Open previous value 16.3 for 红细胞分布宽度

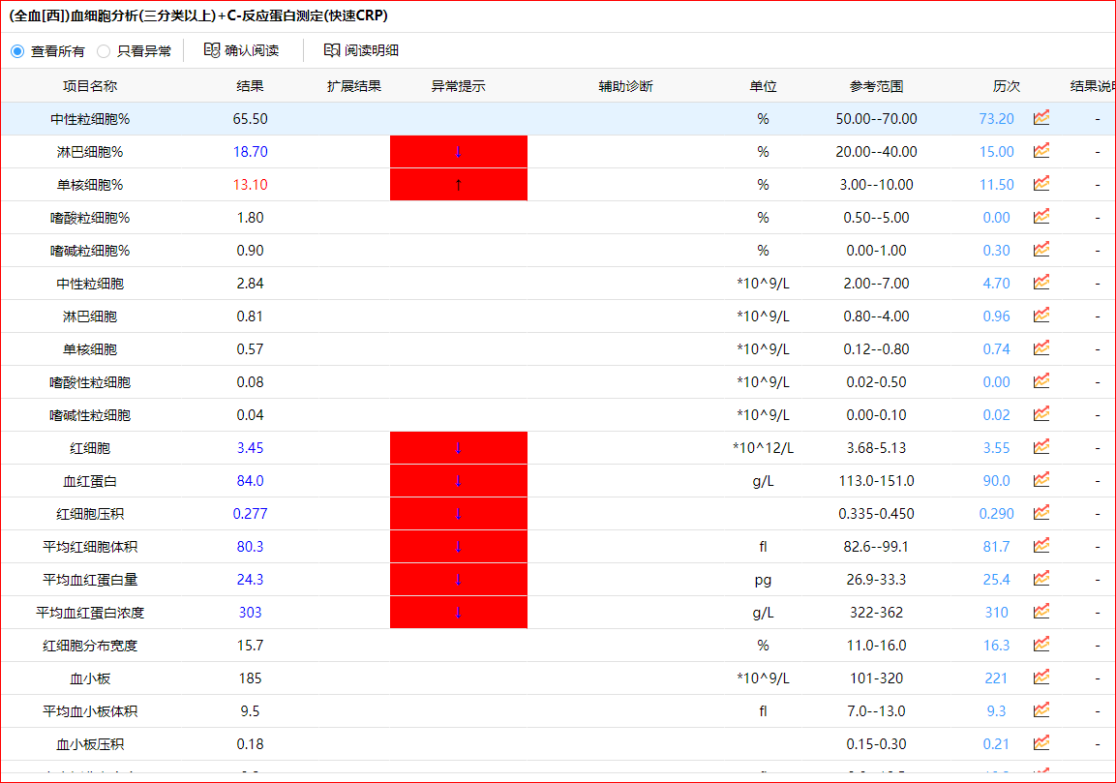(x=996, y=646)
